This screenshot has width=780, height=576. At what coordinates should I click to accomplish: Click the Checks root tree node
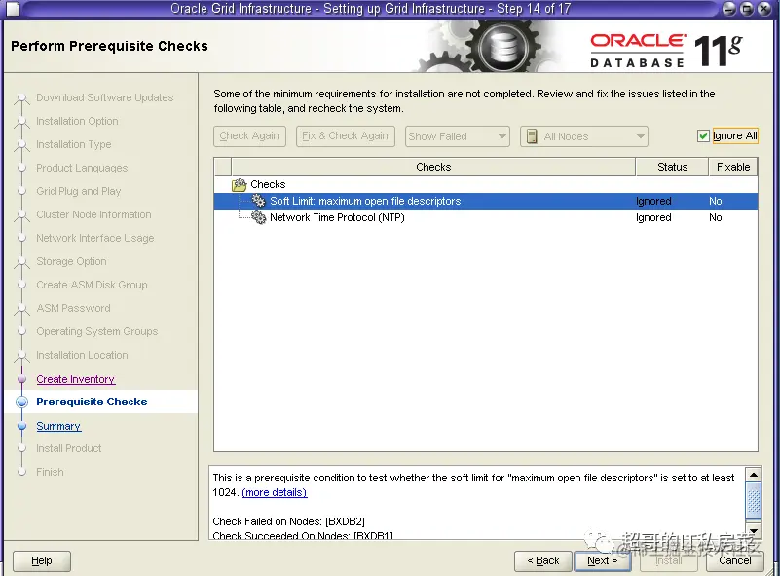tap(268, 184)
